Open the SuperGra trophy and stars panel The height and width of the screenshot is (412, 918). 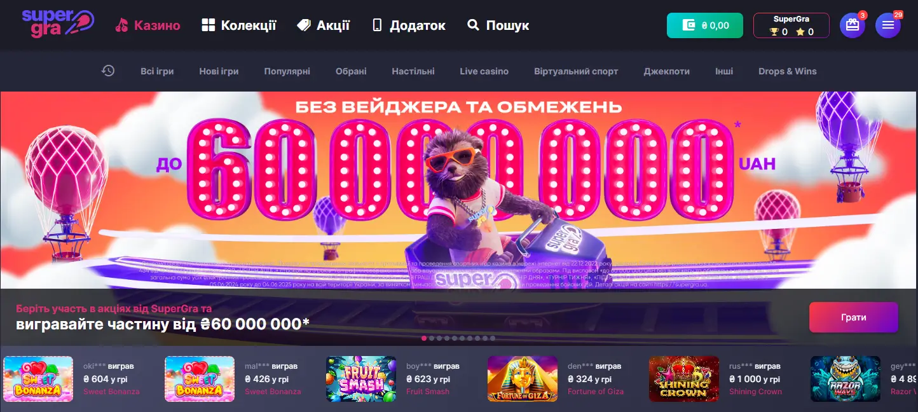791,25
